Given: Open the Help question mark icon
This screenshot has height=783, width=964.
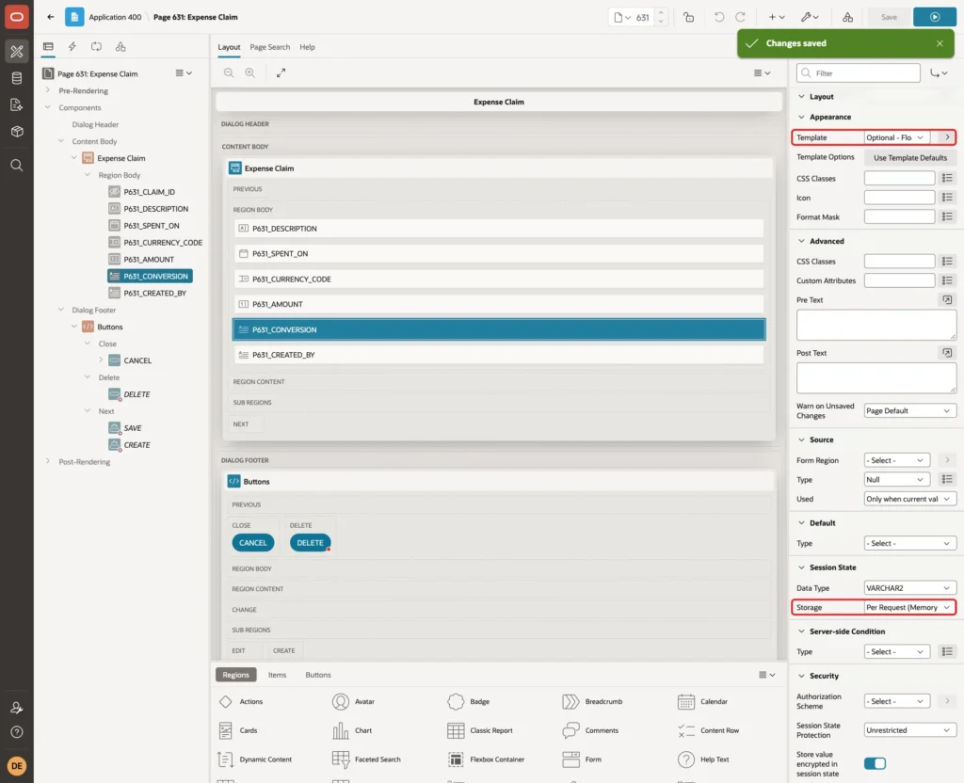Looking at the screenshot, I should 17,732.
